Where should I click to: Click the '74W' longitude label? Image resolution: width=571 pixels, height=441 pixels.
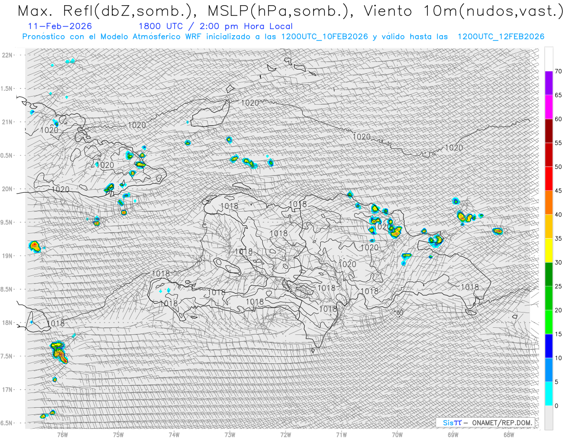click(x=174, y=434)
